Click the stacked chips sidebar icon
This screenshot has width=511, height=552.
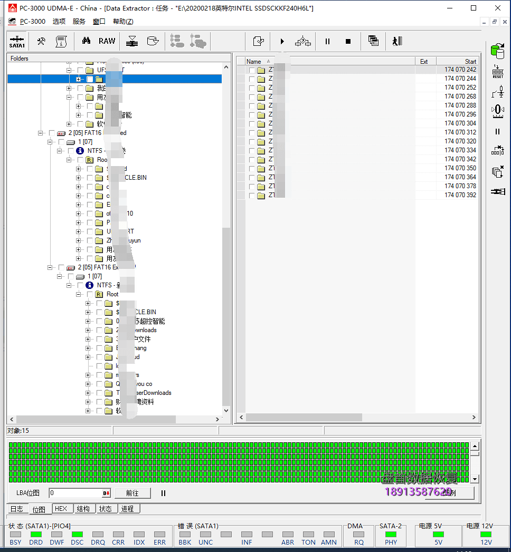click(x=498, y=172)
